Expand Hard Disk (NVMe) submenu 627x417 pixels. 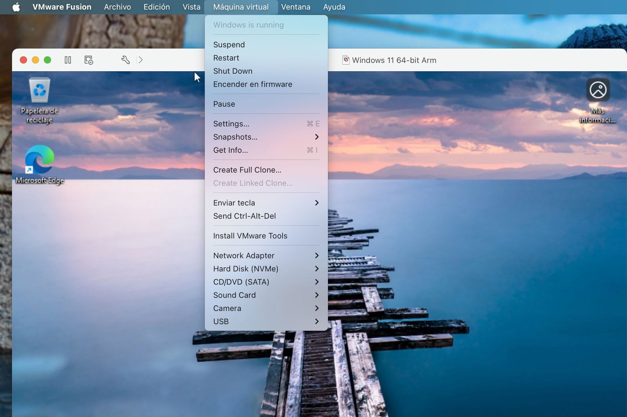[x=266, y=269]
